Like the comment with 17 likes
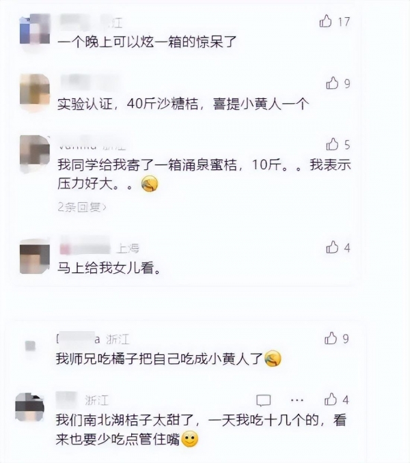The height and width of the screenshot is (463, 410). click(x=325, y=21)
